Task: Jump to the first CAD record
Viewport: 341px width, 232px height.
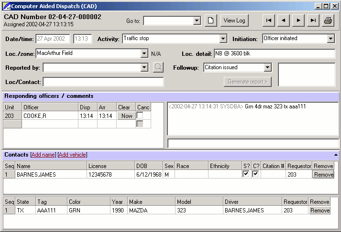Action: click(269, 21)
